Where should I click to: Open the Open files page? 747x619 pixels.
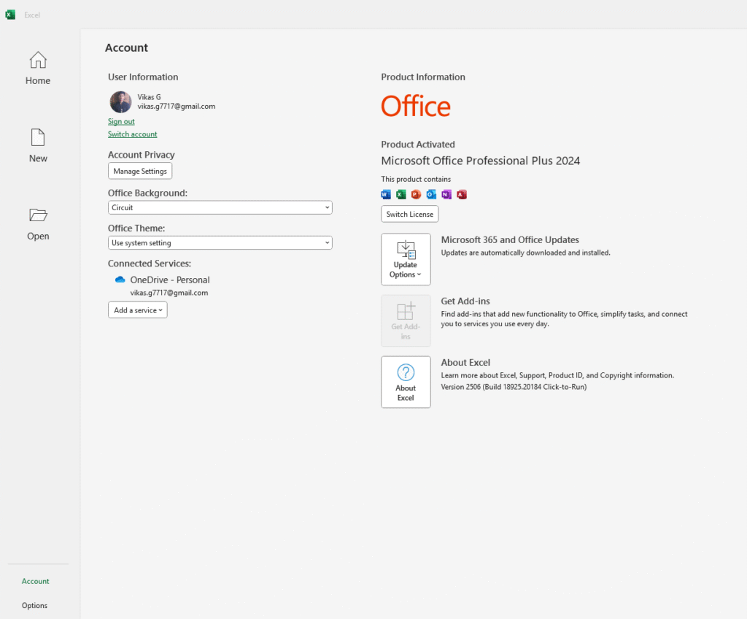pyautogui.click(x=38, y=223)
